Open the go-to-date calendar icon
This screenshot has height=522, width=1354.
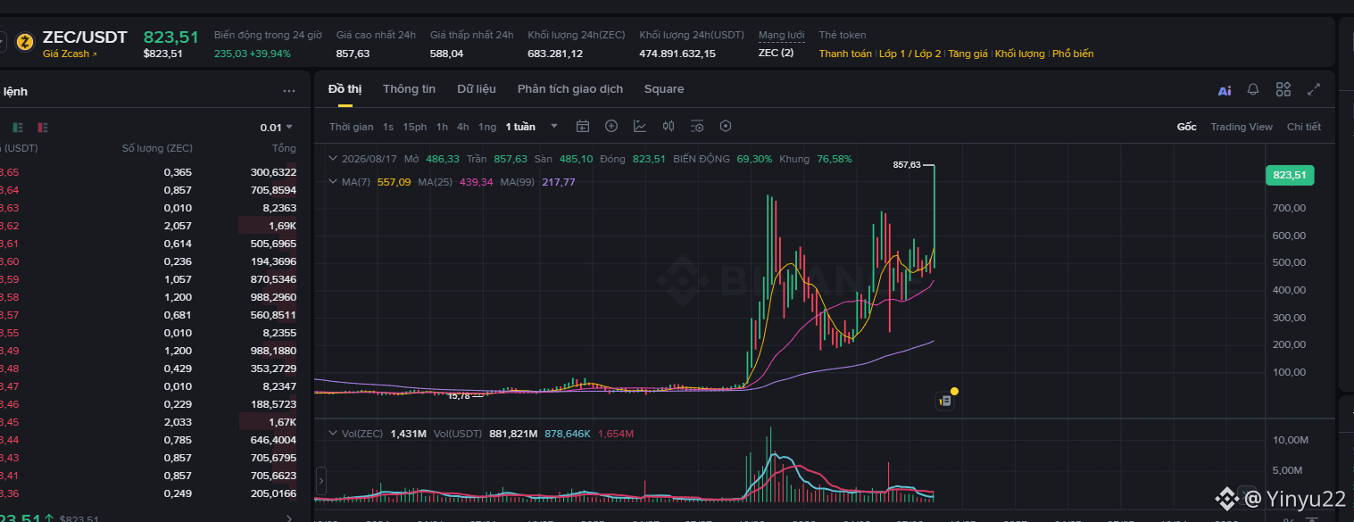pyautogui.click(x=583, y=127)
